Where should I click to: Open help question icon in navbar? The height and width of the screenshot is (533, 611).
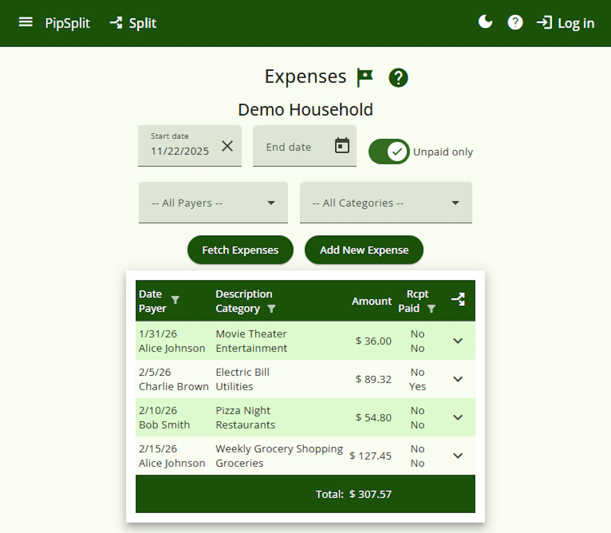(x=515, y=23)
